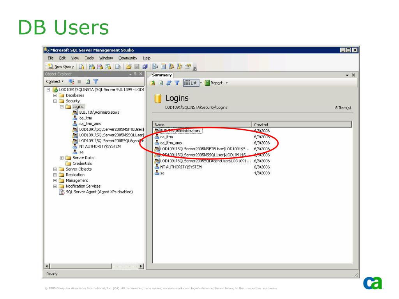Image resolution: width=399 pixels, height=299 pixels.
Task: Open a Database Engine Query
Action: point(81,67)
